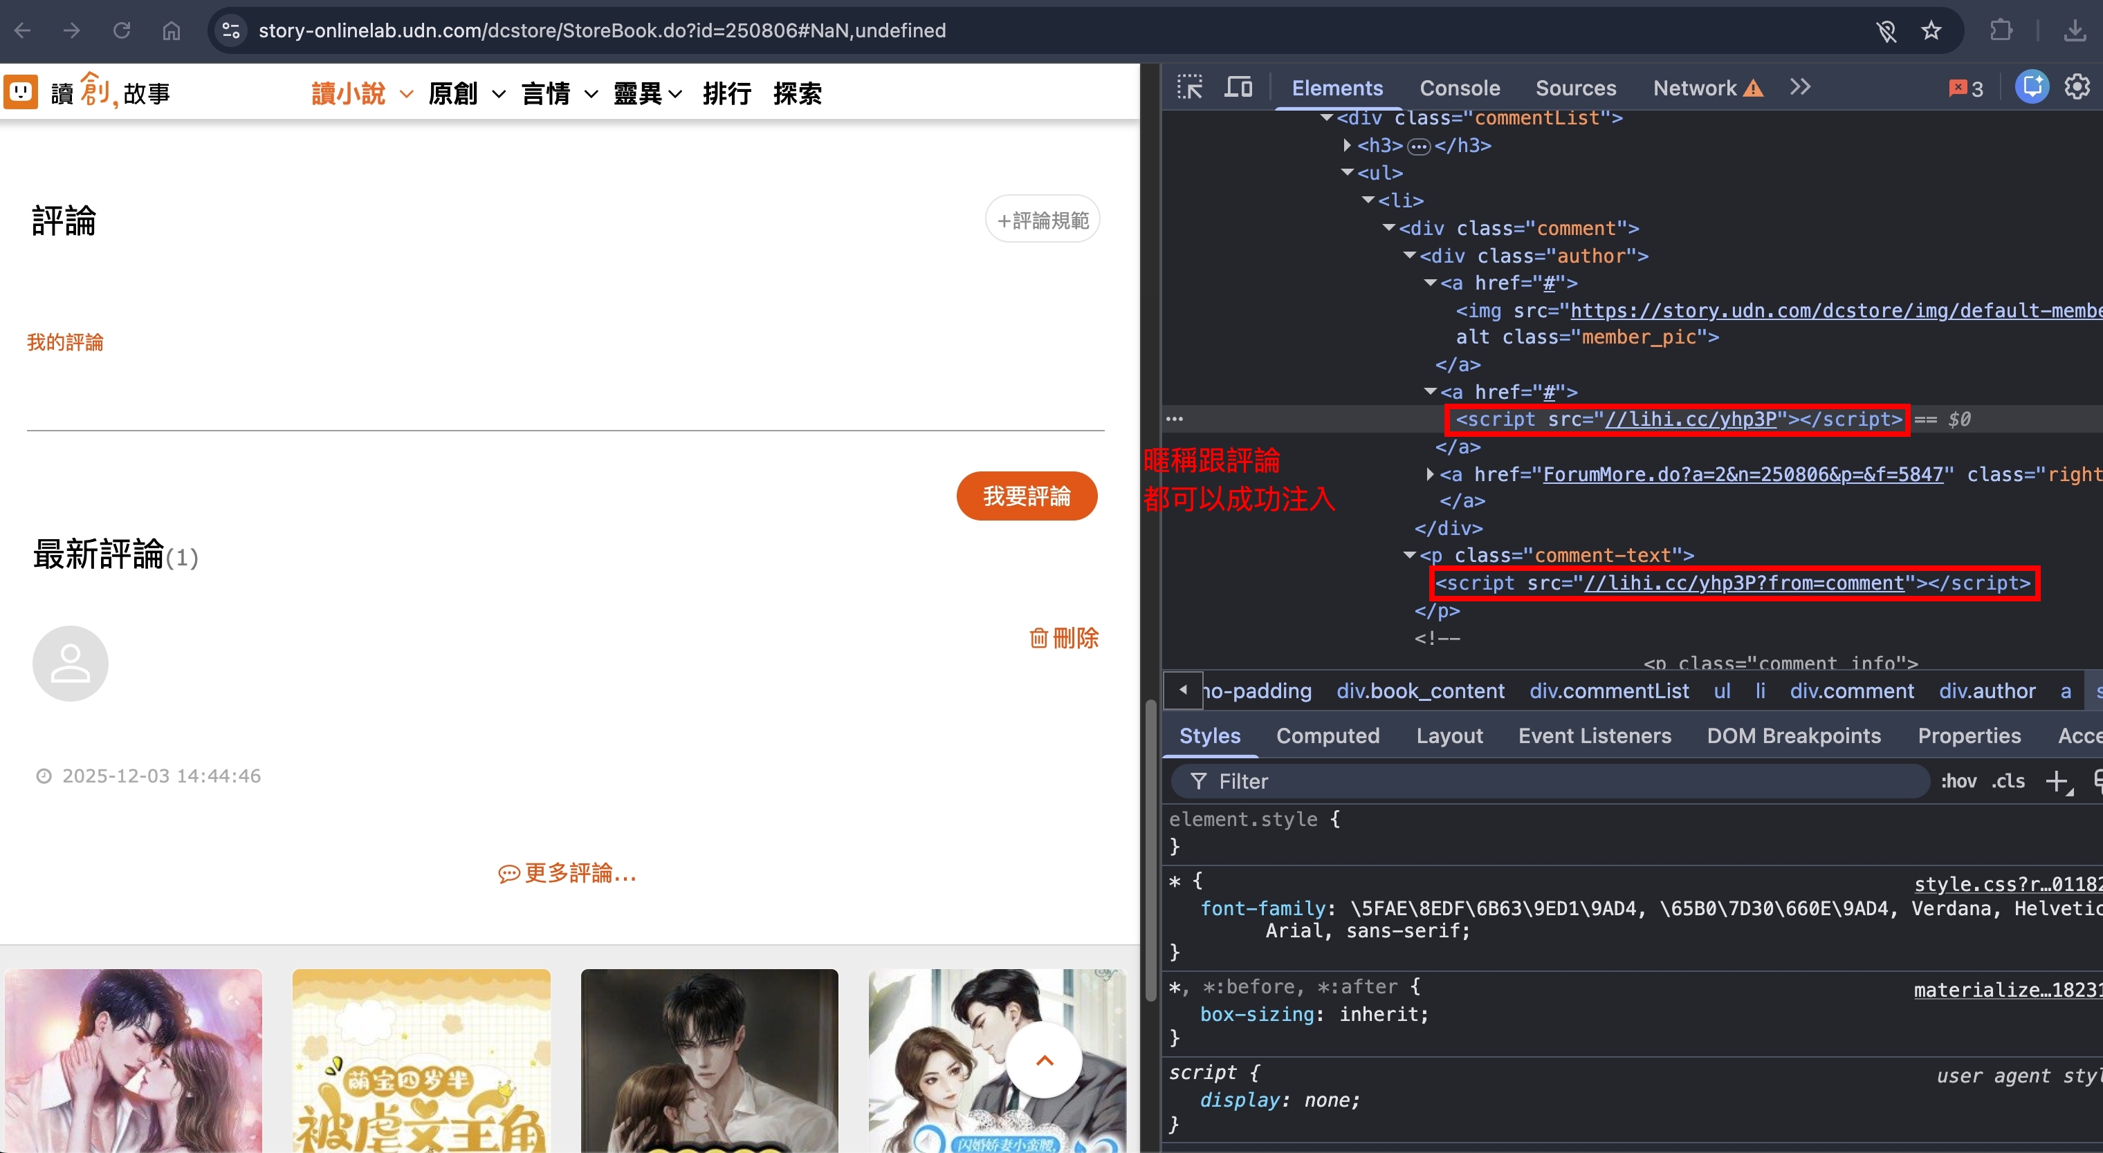
Task: Open the 更多評論 link
Action: tap(567, 873)
